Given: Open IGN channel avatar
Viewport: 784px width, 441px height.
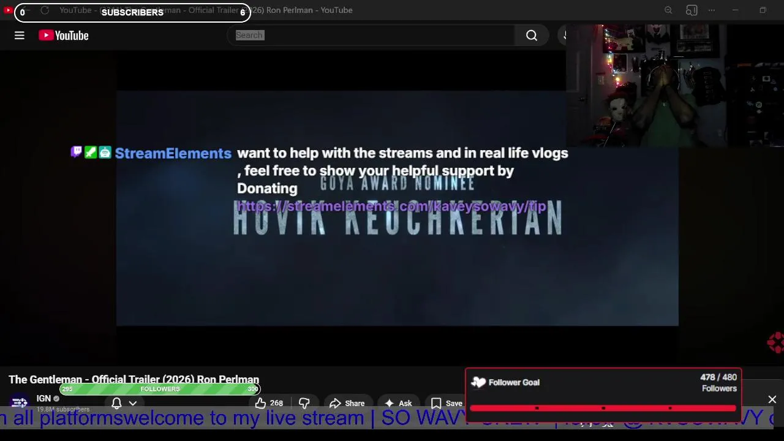Looking at the screenshot, I should [x=20, y=403].
